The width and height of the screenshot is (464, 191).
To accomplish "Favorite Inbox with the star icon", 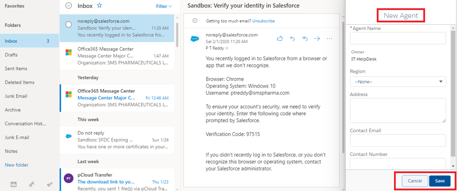I will tap(99, 5).
